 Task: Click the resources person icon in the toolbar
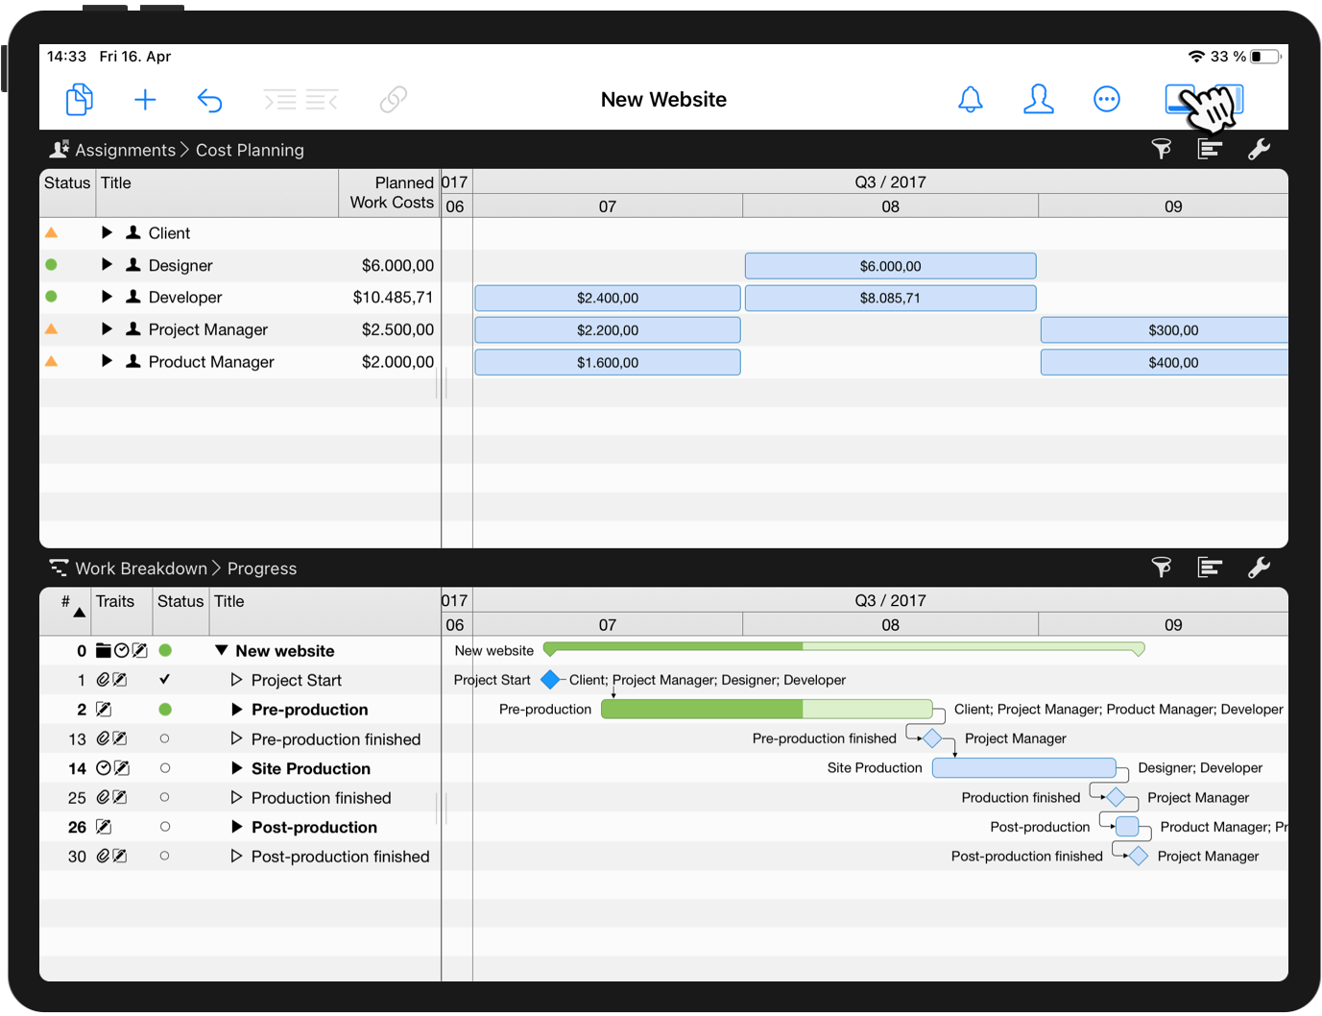tap(1039, 99)
